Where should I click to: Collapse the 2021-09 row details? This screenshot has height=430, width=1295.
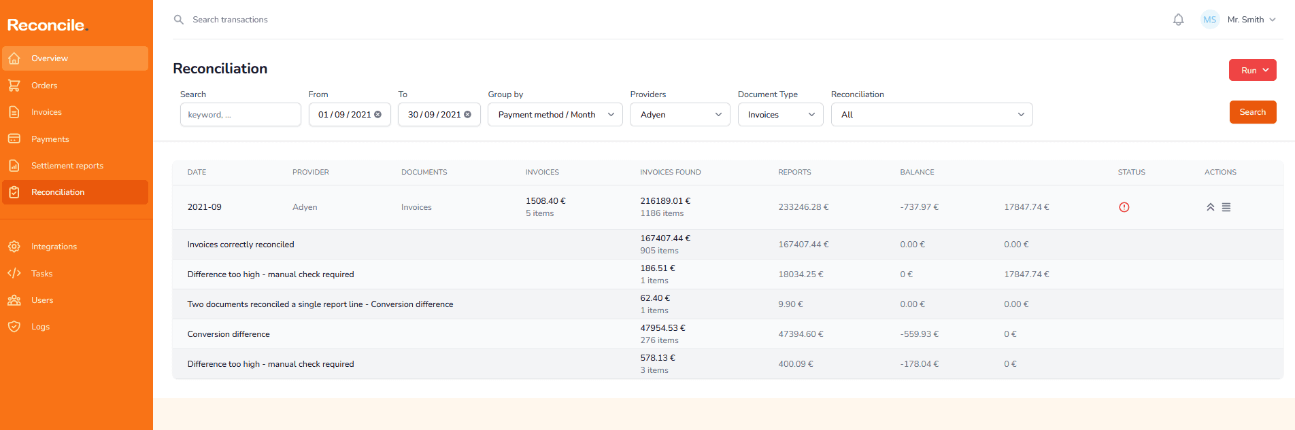click(1211, 207)
